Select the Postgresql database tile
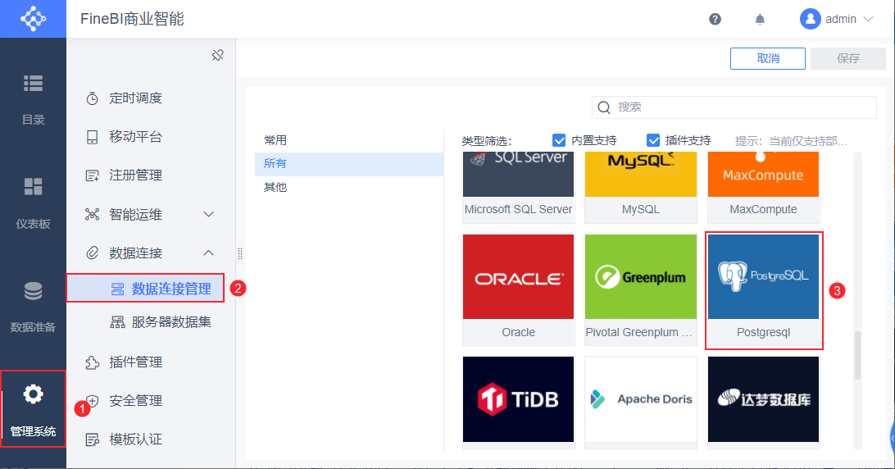The image size is (895, 469). pyautogui.click(x=763, y=289)
